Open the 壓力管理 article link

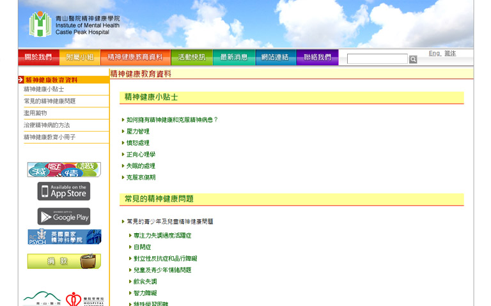click(x=137, y=132)
